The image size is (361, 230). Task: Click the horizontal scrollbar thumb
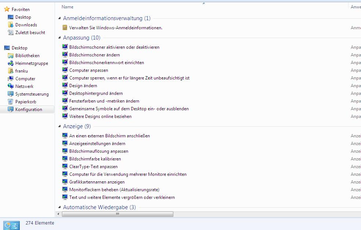point(117,214)
